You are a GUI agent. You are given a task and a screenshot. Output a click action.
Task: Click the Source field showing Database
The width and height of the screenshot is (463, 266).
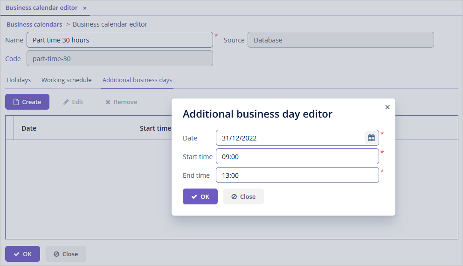[x=340, y=40]
